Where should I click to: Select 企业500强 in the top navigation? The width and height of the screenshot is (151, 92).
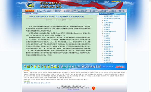pyautogui.click(x=46, y=10)
